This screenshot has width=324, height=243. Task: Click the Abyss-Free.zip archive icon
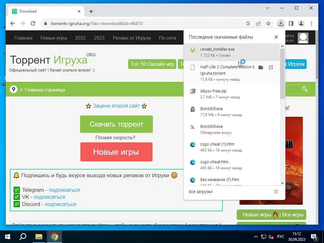click(x=193, y=91)
